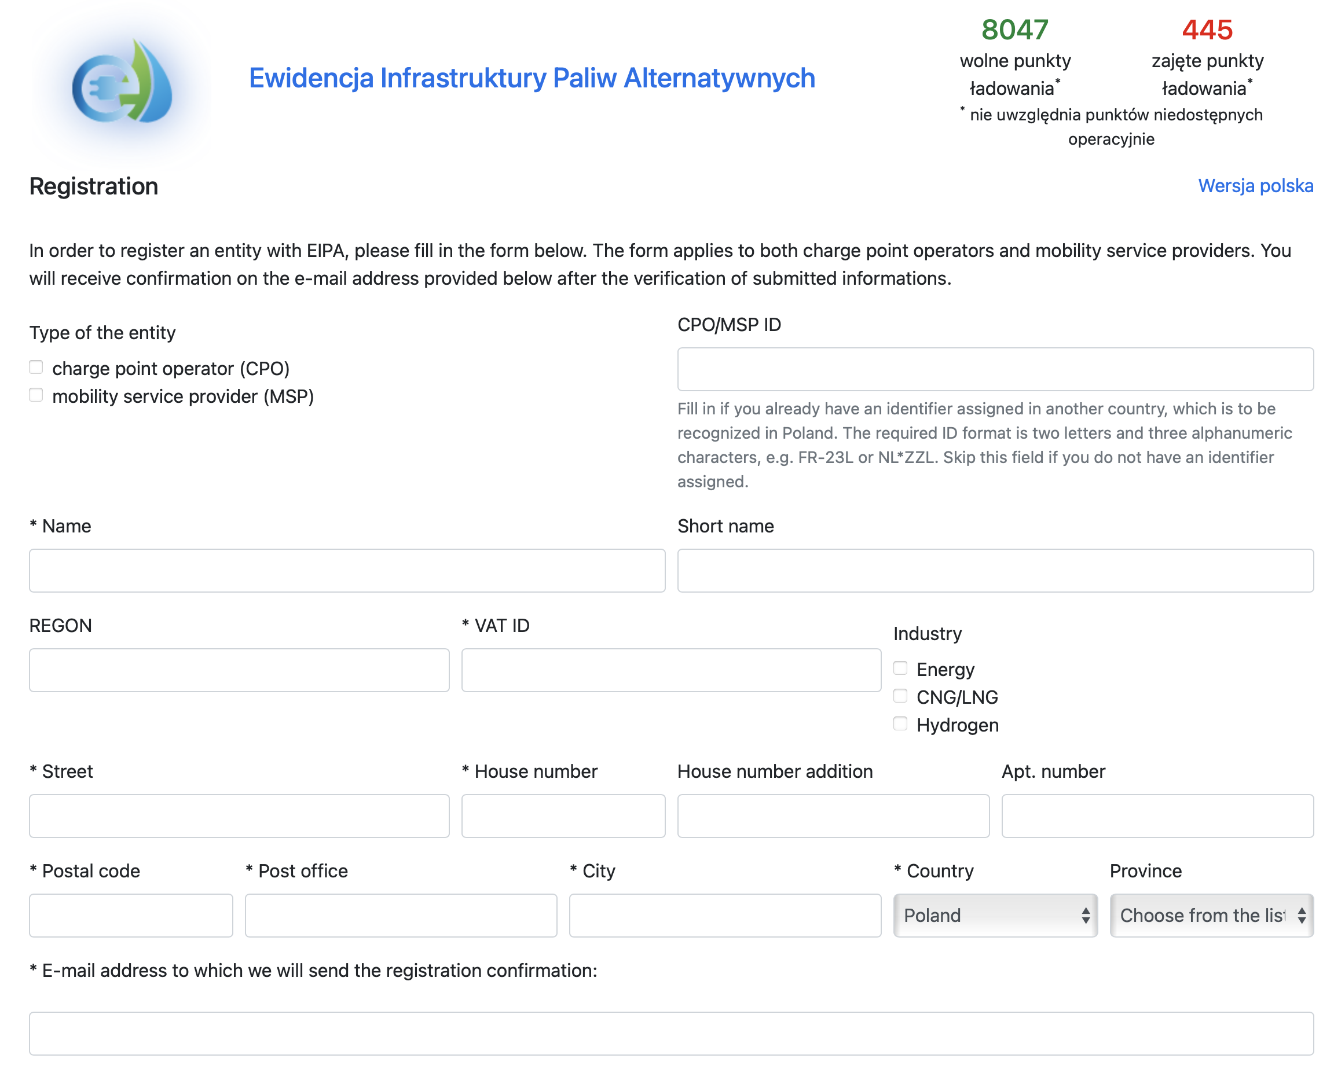
Task: Click the REGON input field
Action: click(239, 670)
